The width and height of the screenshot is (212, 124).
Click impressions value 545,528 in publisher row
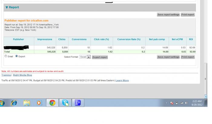click(51, 47)
